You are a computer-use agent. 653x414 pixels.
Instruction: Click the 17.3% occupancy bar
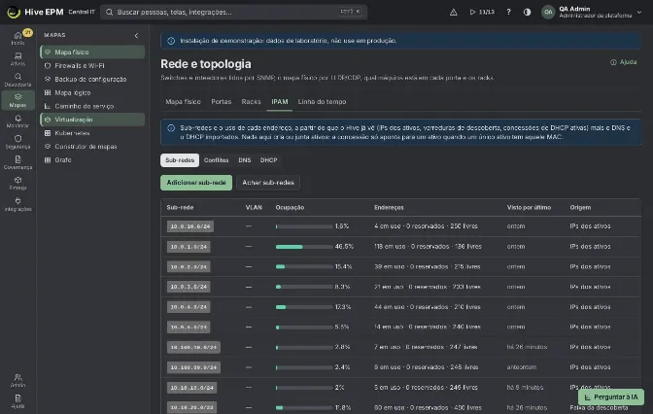point(304,307)
